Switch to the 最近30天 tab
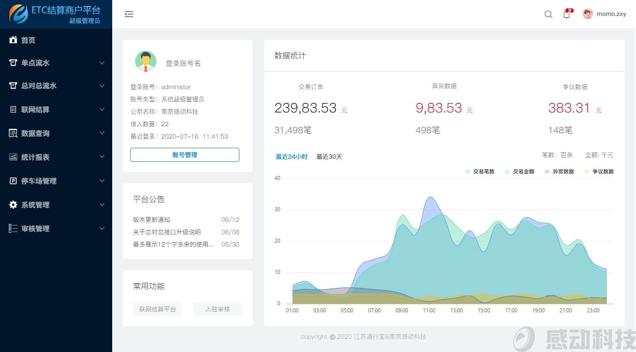636x352 pixels. (329, 157)
